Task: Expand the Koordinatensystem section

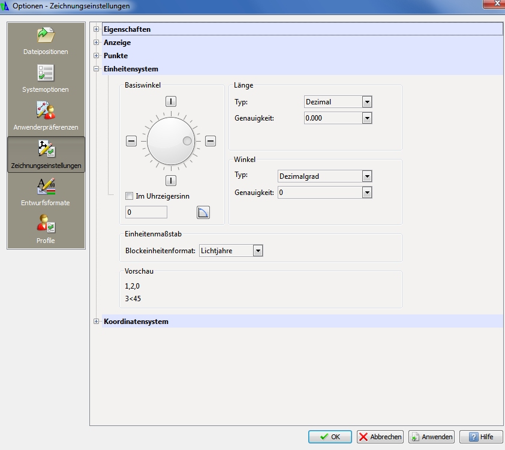Action: coord(96,321)
